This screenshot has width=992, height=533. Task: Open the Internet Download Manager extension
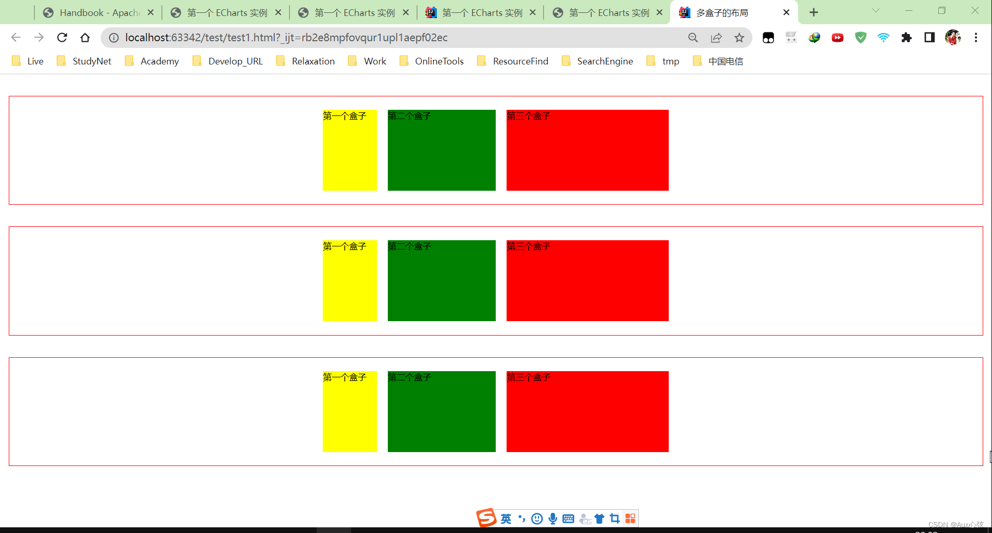pos(814,38)
